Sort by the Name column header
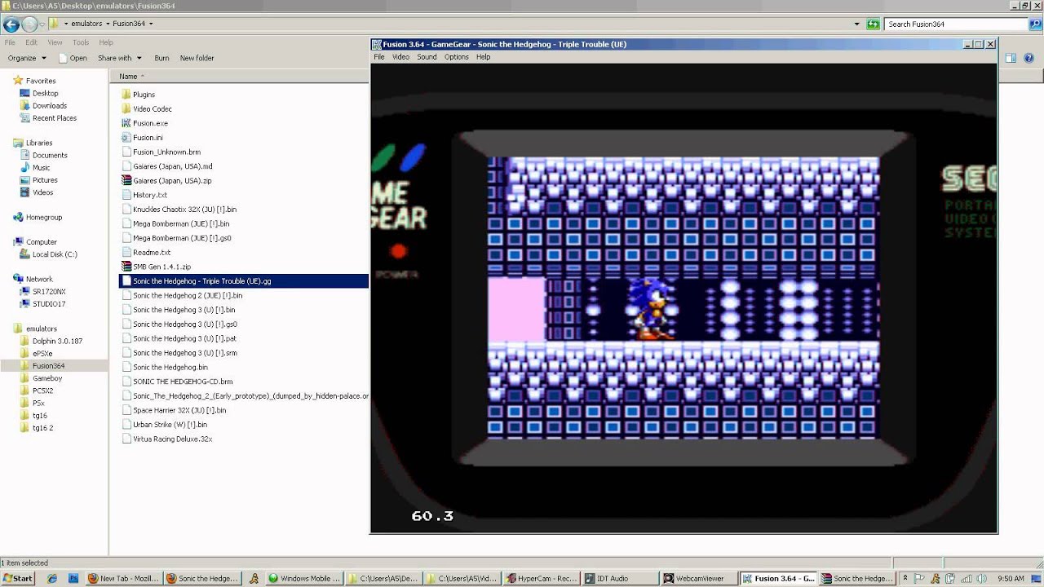 click(128, 76)
